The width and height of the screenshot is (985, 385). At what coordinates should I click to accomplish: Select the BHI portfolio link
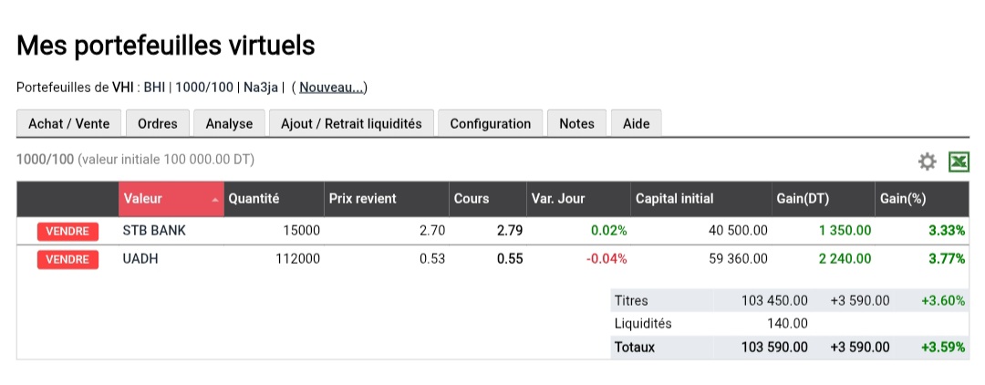coord(154,88)
